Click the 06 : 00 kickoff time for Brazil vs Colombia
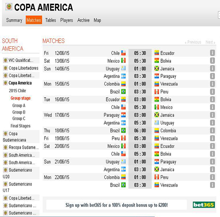 [x=140, y=130]
